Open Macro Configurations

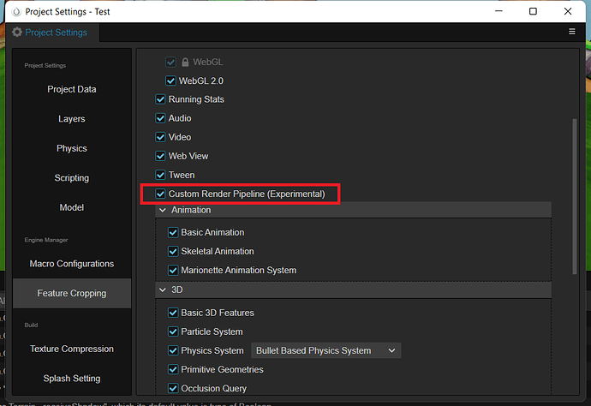tap(72, 264)
